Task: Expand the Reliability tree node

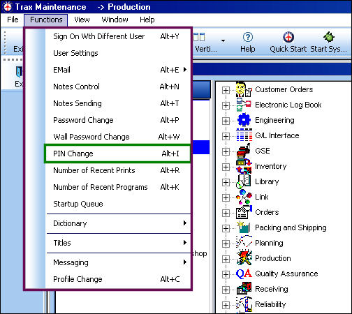Action: [226, 305]
